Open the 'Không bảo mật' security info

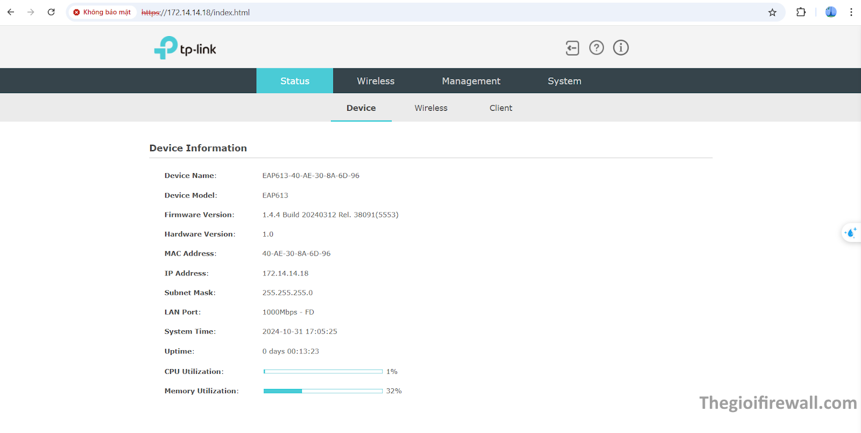tap(102, 12)
